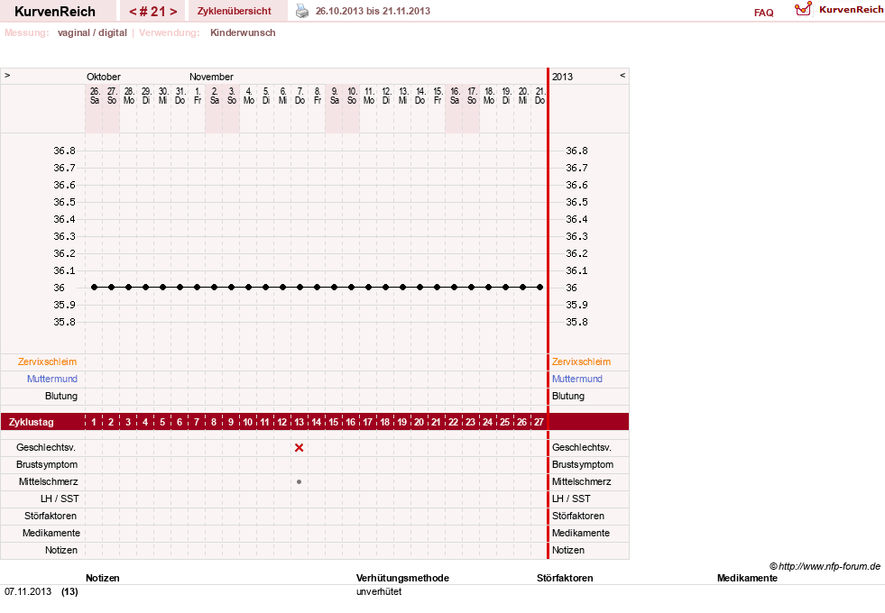Select cycle day 1 in Zyklustag row
The width and height of the screenshot is (885, 613).
click(x=94, y=422)
